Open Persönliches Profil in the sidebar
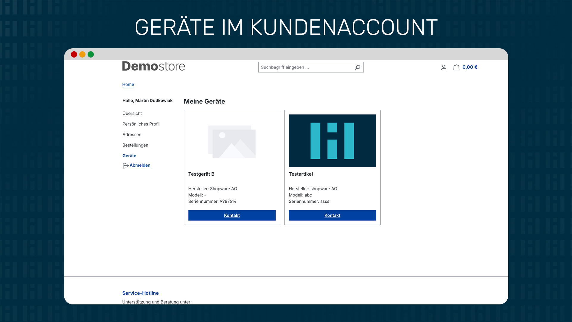 (141, 124)
